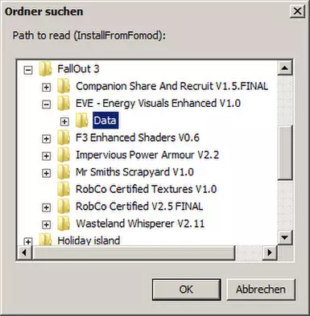310x316 pixels.
Task: Expand RobCo Certified V2.5 FINAL node
Action: pyautogui.click(x=46, y=207)
